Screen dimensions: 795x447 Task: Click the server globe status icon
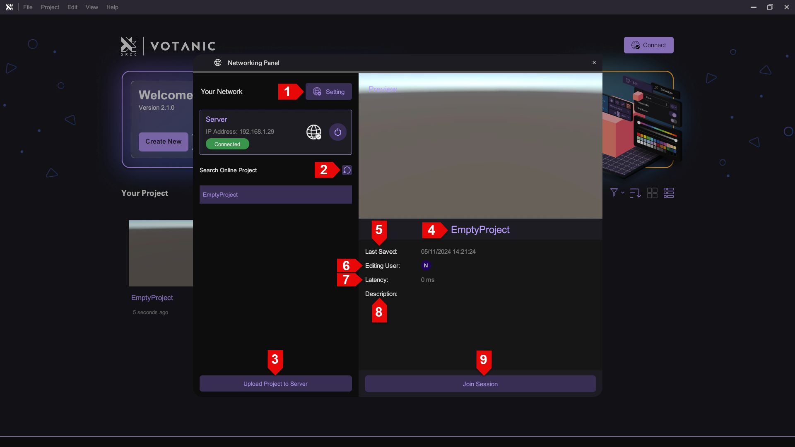pos(314,132)
